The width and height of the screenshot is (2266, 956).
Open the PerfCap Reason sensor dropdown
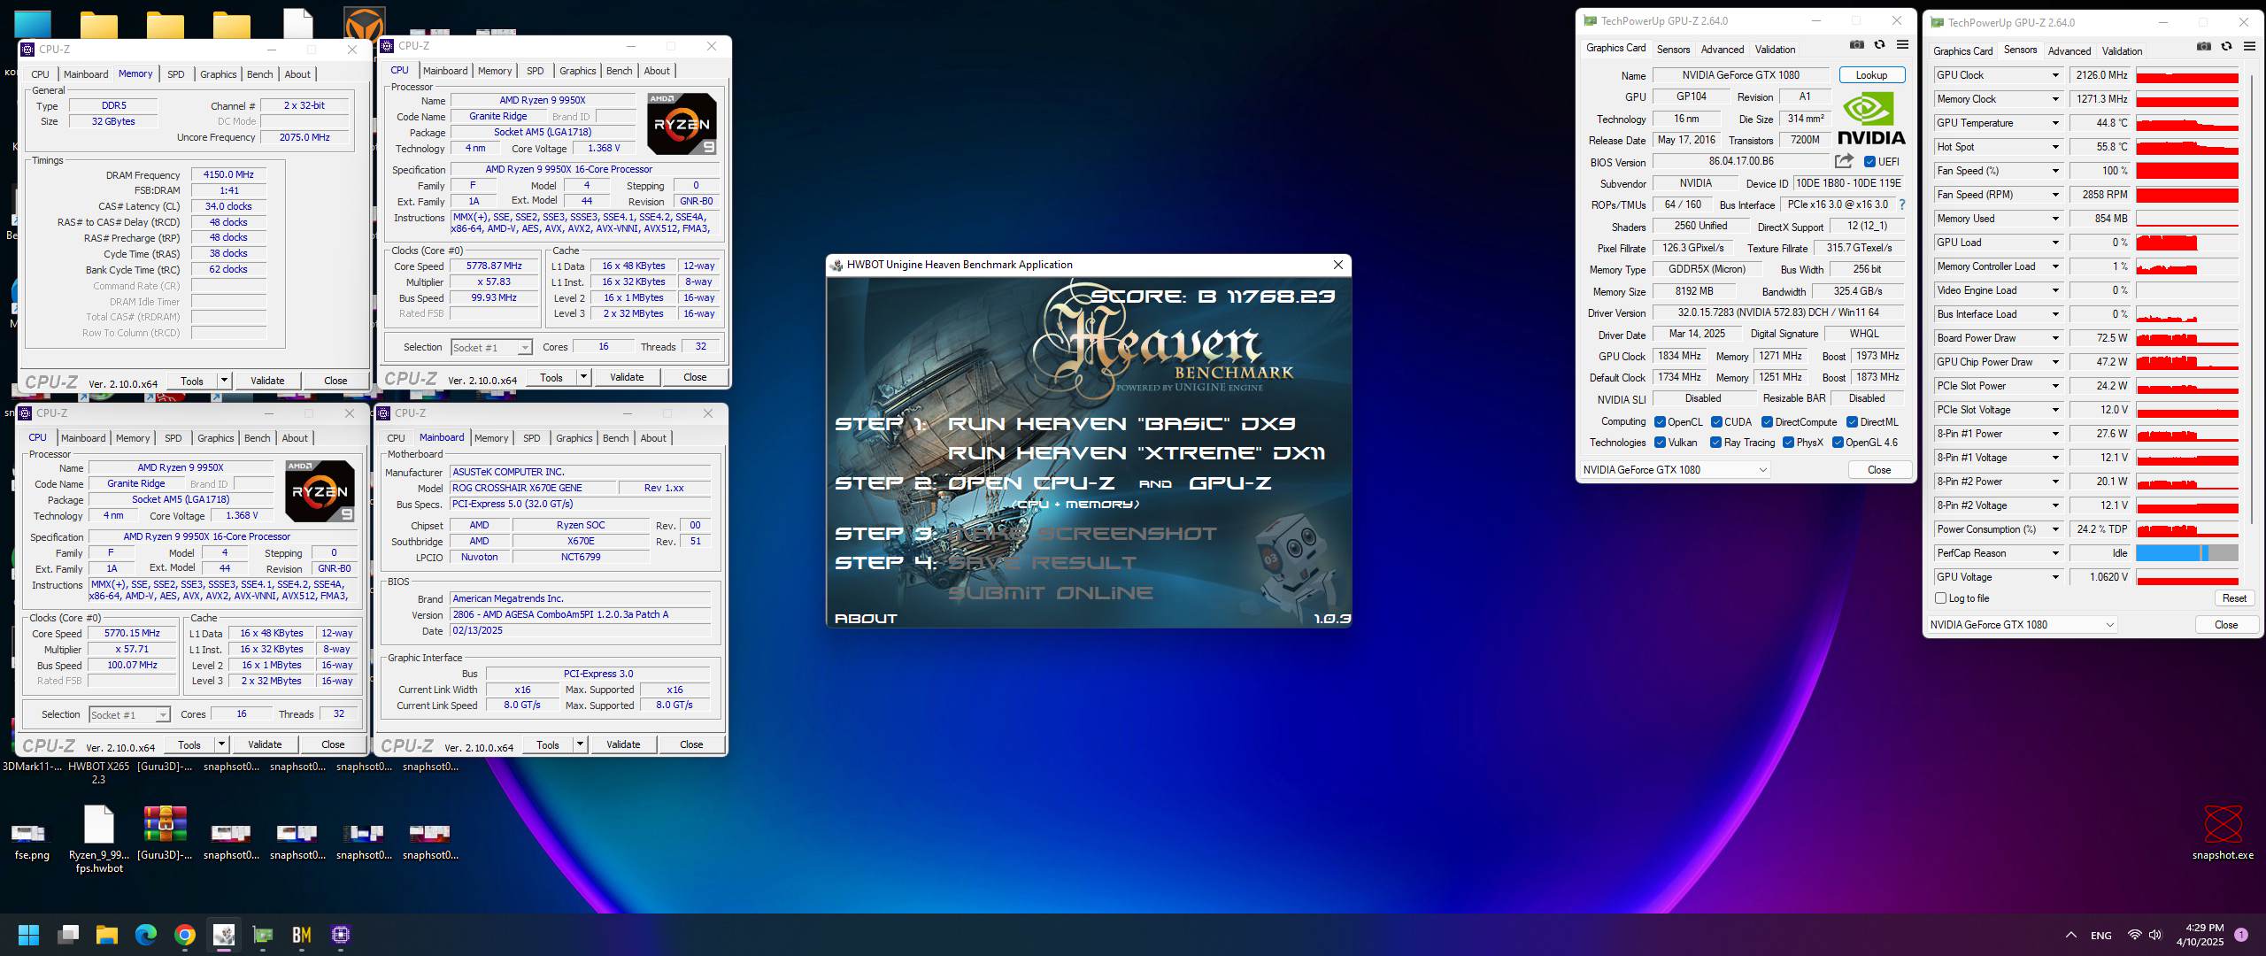[2055, 553]
